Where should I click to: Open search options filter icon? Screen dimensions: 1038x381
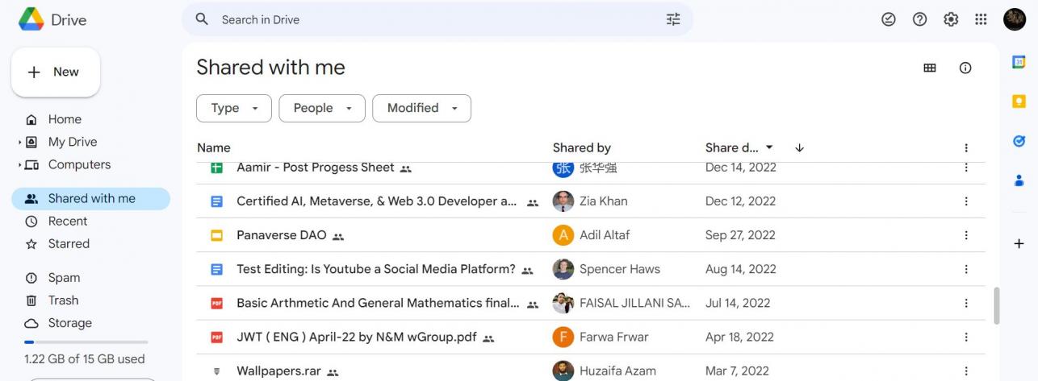[x=673, y=19]
